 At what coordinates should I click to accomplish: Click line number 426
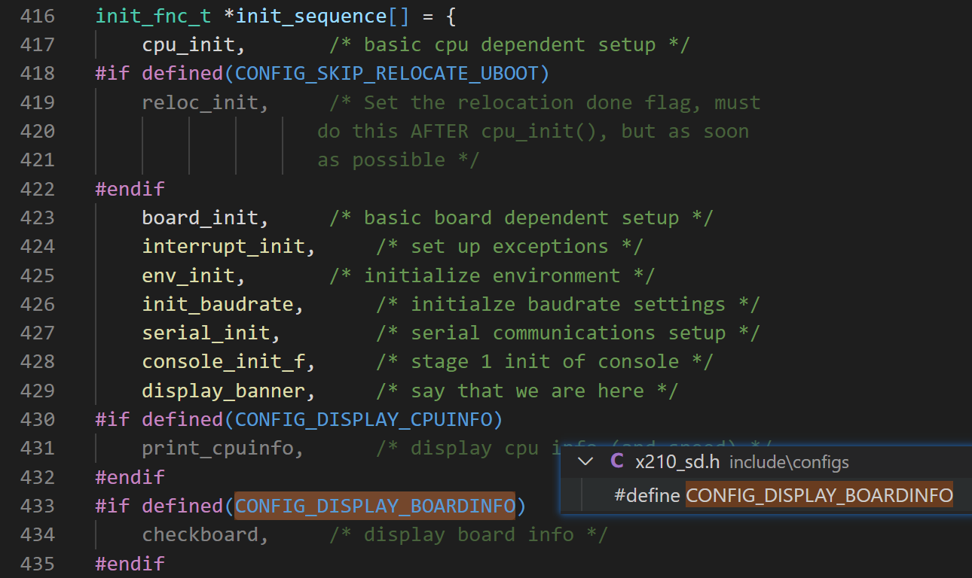pyautogui.click(x=37, y=304)
